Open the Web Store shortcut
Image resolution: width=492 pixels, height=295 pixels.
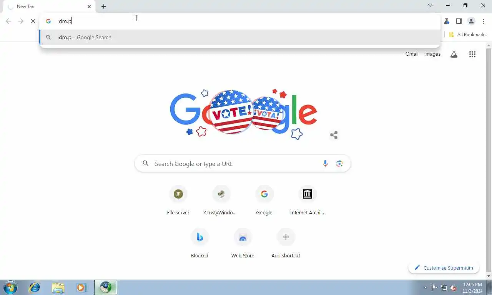coord(243,244)
